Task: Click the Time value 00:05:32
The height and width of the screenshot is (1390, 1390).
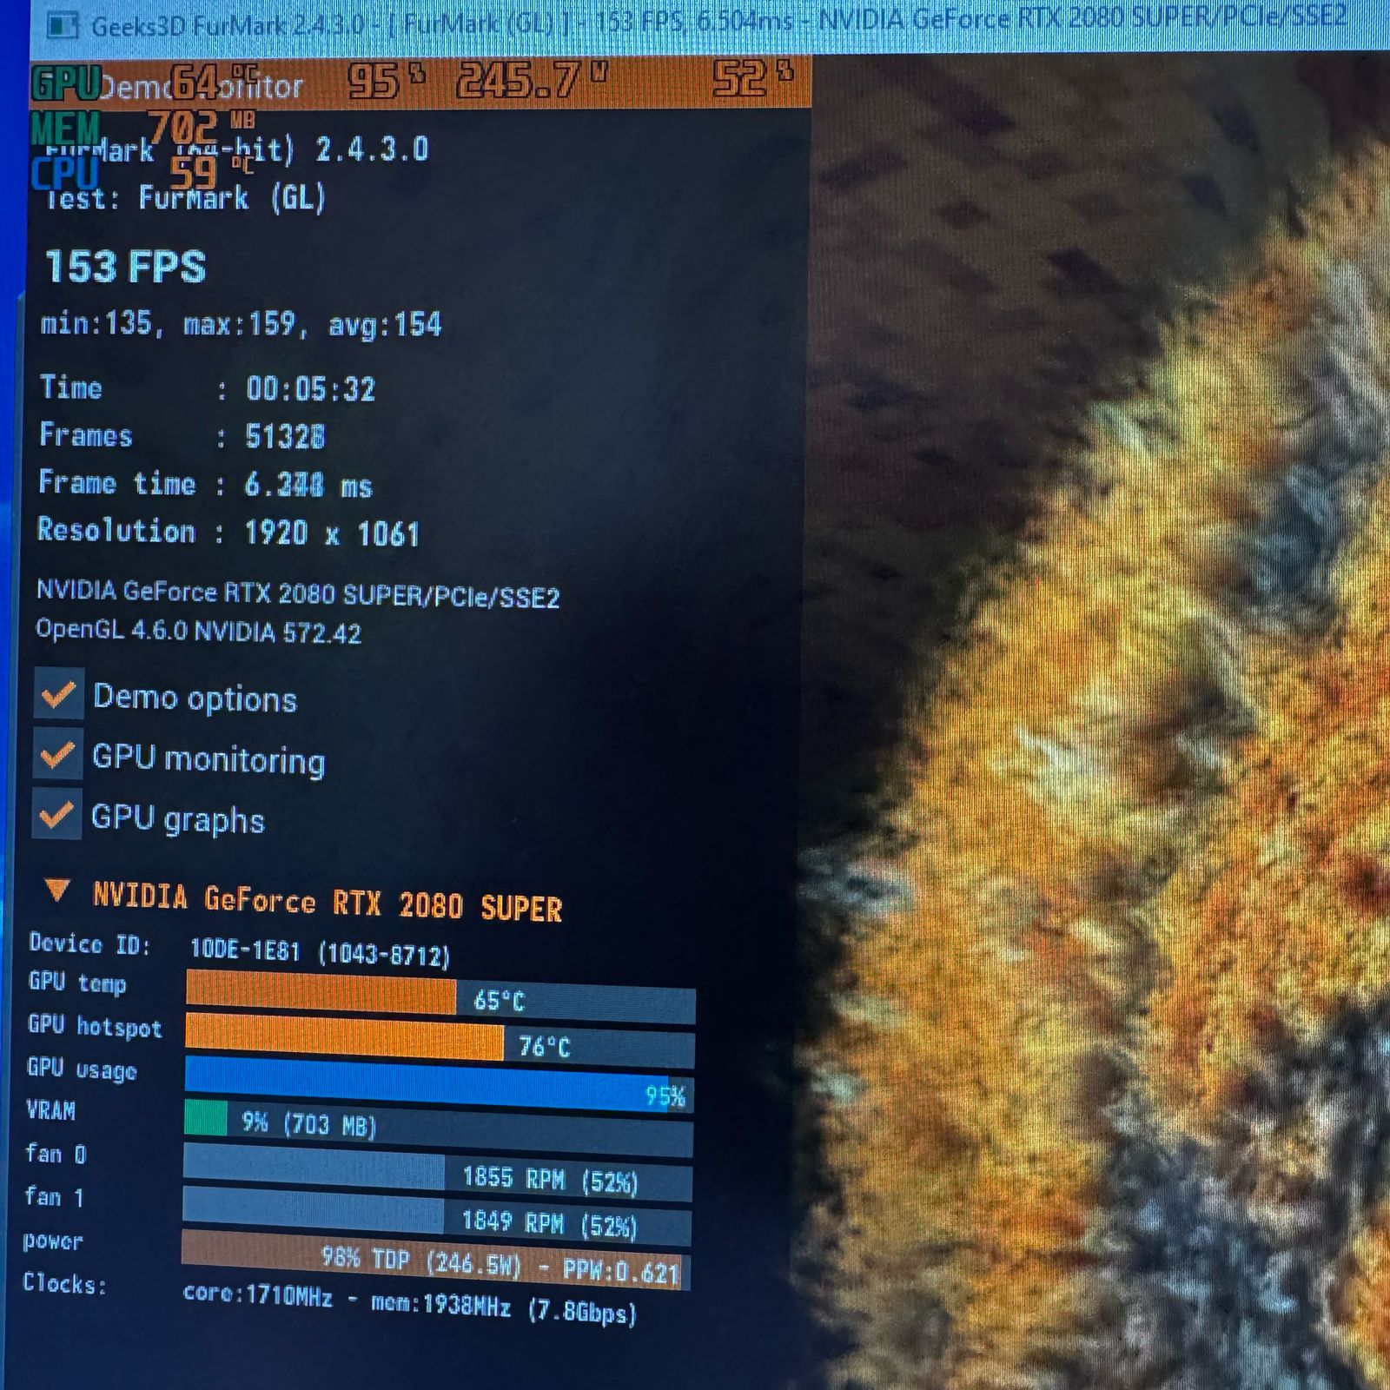Action: (x=310, y=388)
